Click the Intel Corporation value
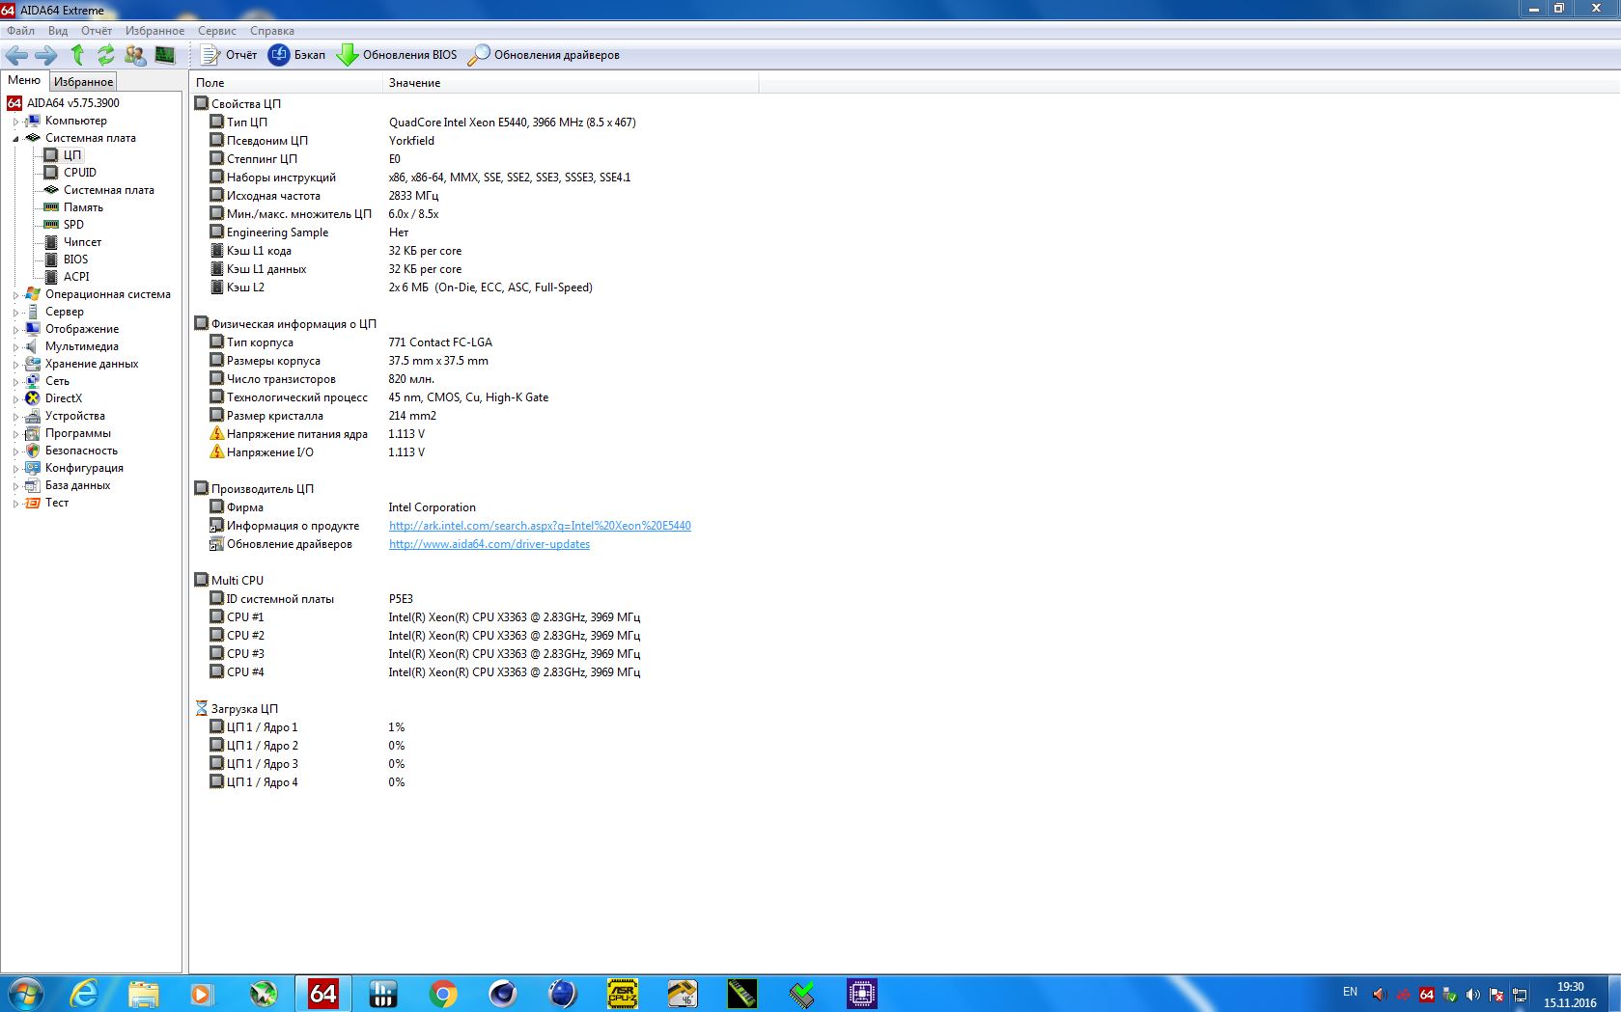 [432, 507]
